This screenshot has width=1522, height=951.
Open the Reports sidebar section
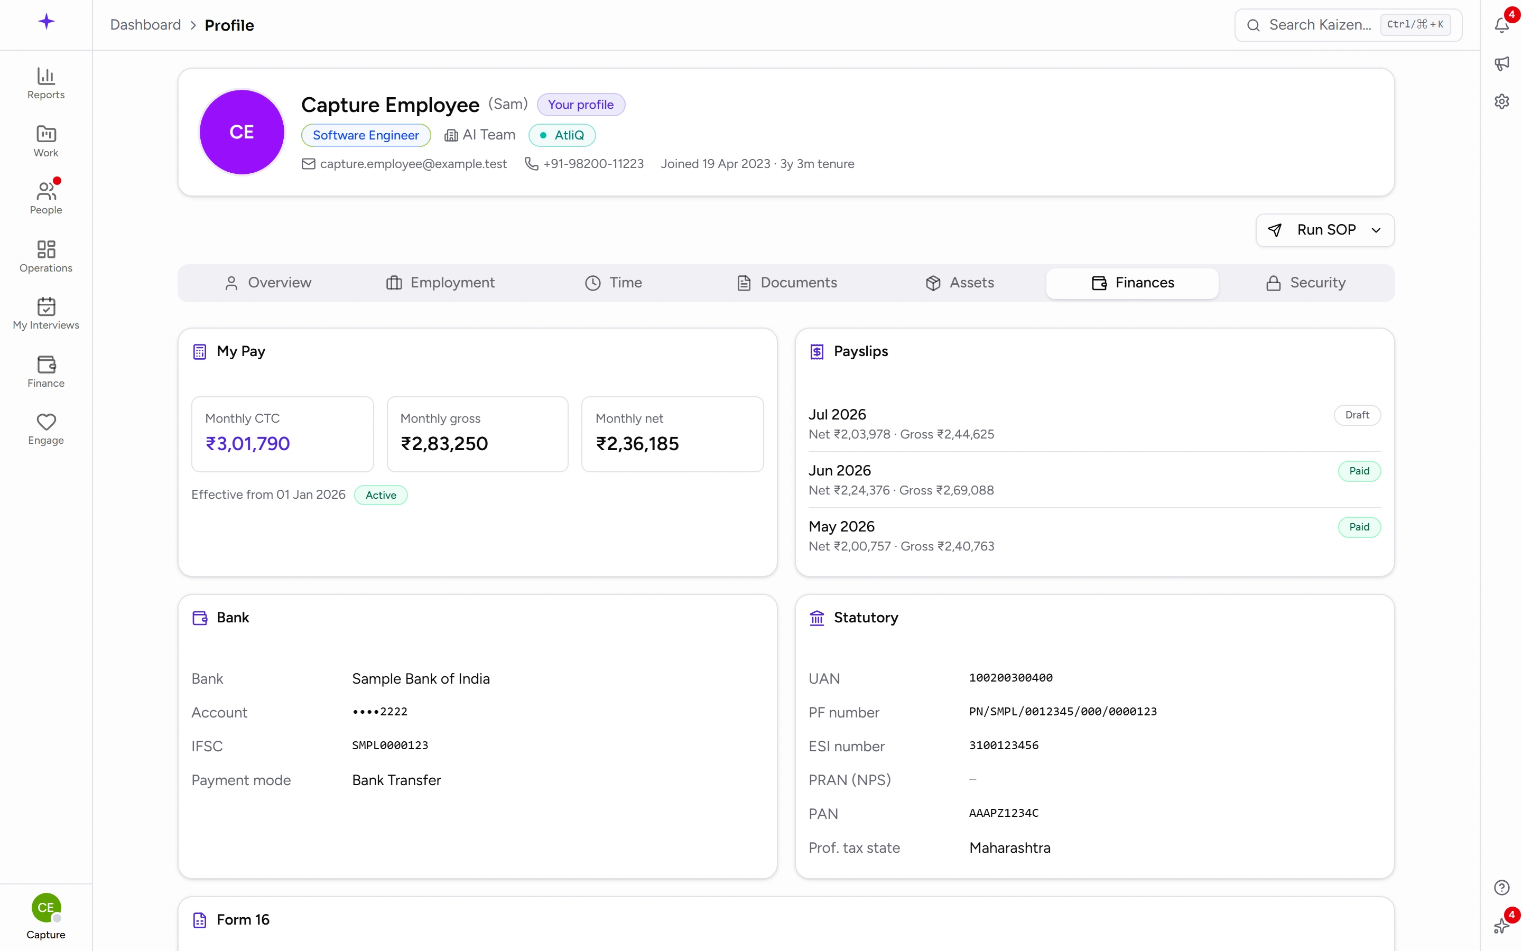pos(46,83)
